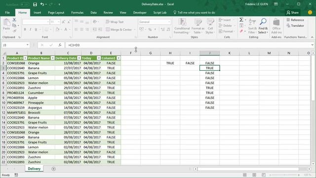316x178 pixels.
Task: Open Product ID filter dropdown
Action: point(25,58)
